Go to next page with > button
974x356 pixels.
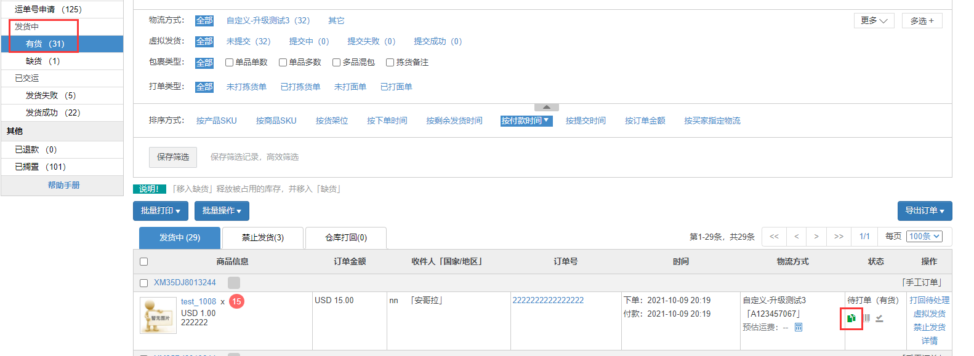[816, 236]
